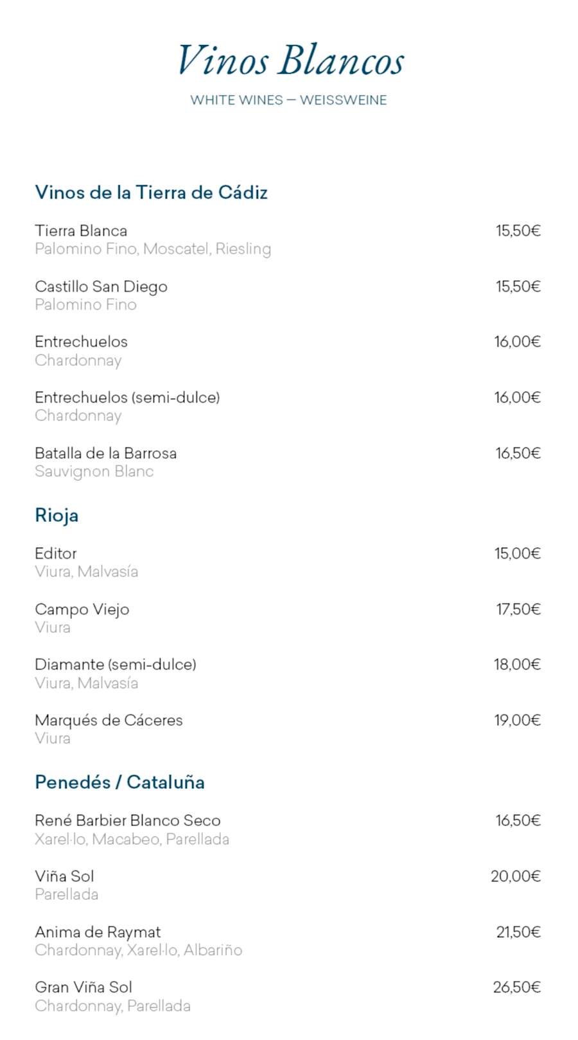The width and height of the screenshot is (578, 1040).
Task: Click the White Wines — Weissweine subtitle
Action: pos(288,100)
